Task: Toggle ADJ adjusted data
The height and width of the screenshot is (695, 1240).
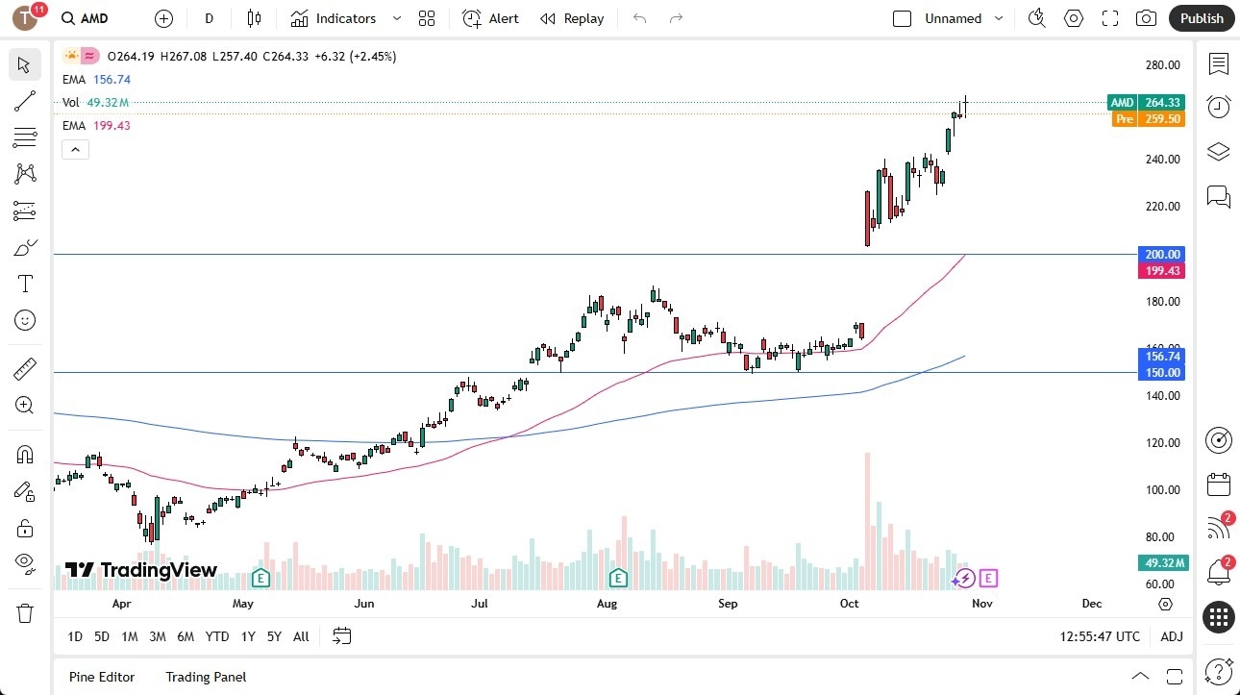Action: tap(1172, 635)
